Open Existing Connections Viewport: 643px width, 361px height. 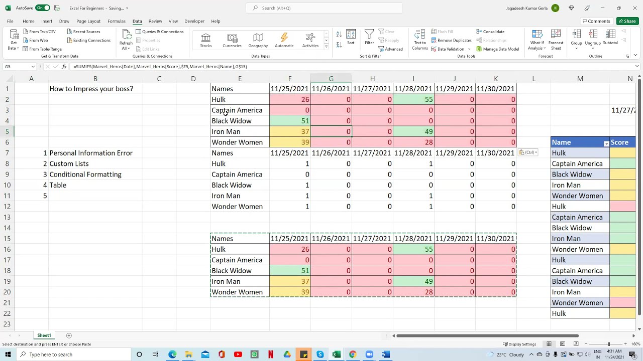click(88, 40)
